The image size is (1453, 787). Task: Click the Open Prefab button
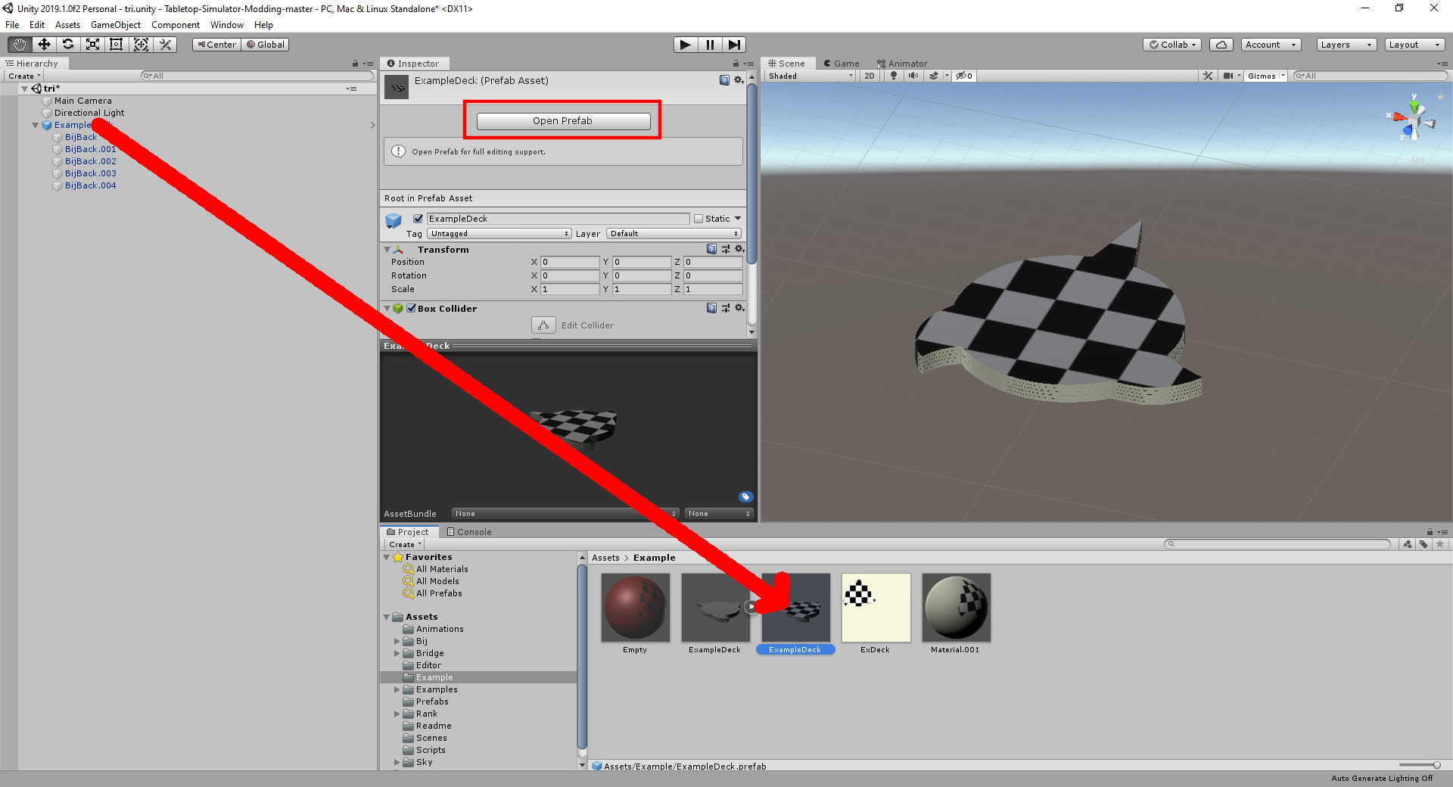tap(563, 121)
